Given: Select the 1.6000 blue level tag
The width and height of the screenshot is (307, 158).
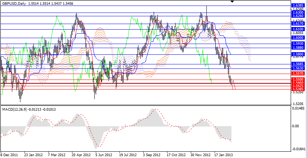Looking at the screenshot, I should (298, 37).
